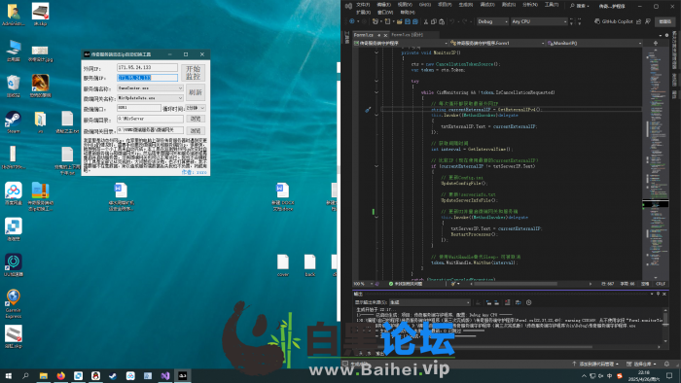Switch to Form1.cs [Design] tab
This screenshot has width=681, height=383.
tap(407, 35)
